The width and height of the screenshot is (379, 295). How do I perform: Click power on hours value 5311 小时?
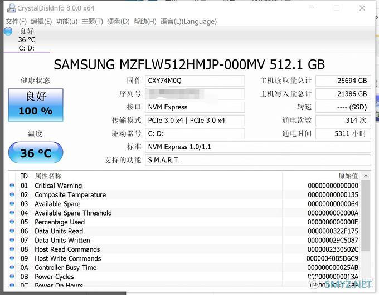[x=343, y=134]
